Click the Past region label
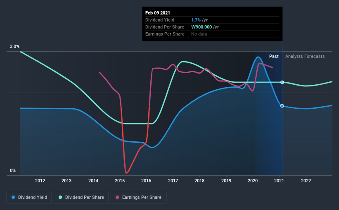This screenshot has width=339, height=210. [x=274, y=56]
